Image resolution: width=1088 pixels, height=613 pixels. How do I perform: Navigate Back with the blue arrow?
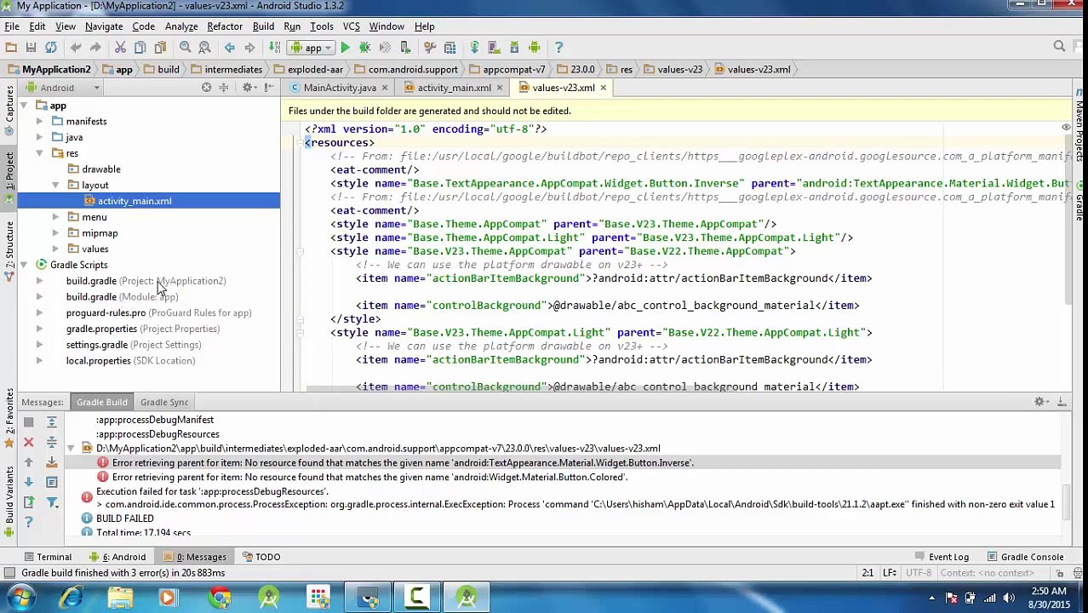point(229,48)
